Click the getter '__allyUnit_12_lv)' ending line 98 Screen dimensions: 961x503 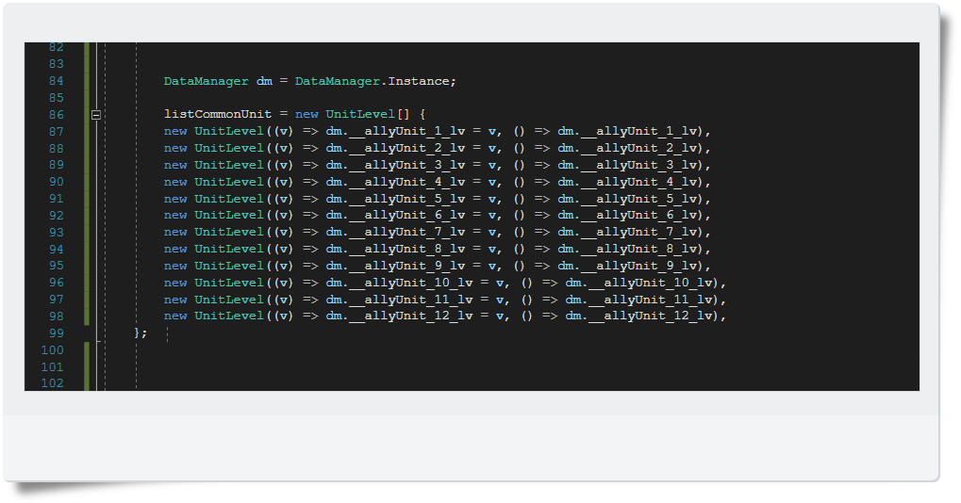[x=654, y=316]
